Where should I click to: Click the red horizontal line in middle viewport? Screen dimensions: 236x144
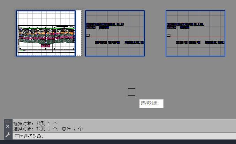(x=117, y=37)
